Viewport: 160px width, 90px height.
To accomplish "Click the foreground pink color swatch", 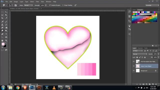I will click(x=3, y=44).
